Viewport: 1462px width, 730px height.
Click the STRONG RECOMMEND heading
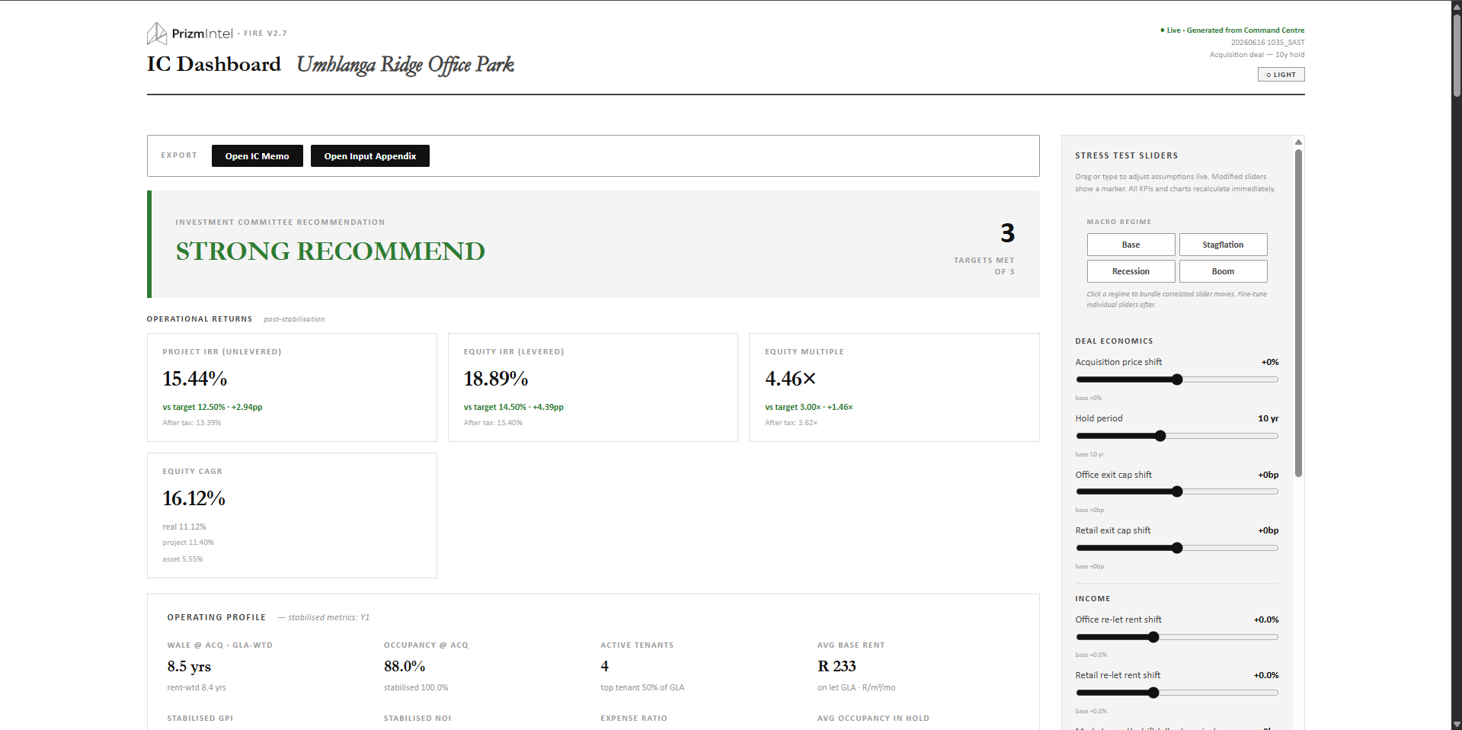click(x=330, y=251)
